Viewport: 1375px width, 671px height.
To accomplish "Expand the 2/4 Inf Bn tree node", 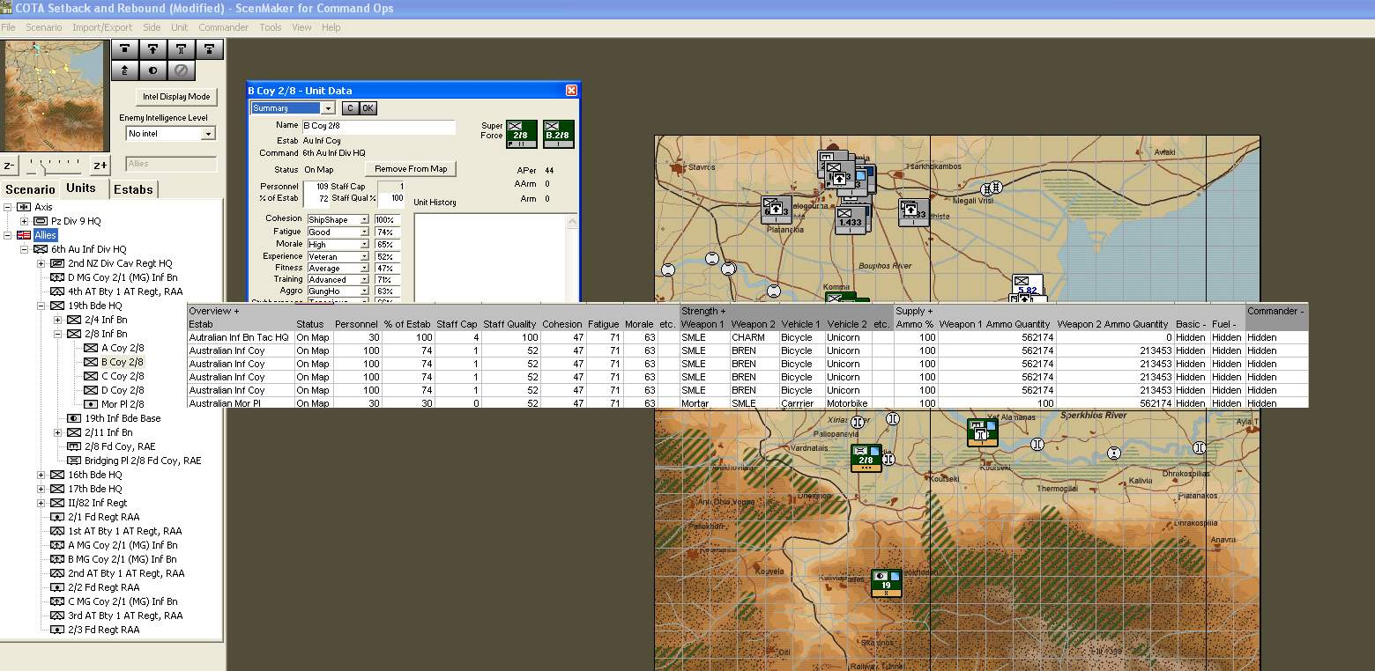I will [x=58, y=320].
